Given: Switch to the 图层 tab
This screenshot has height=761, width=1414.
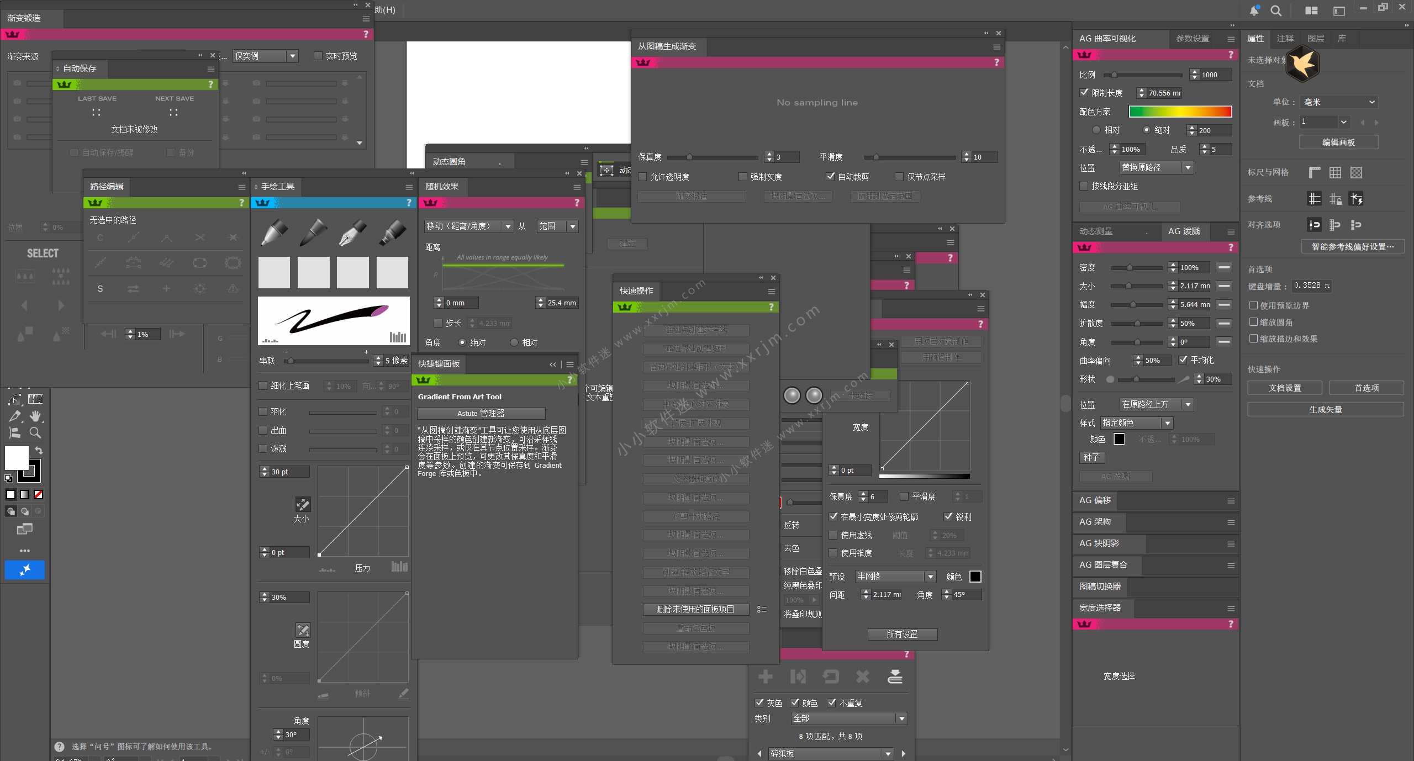Looking at the screenshot, I should point(1315,39).
